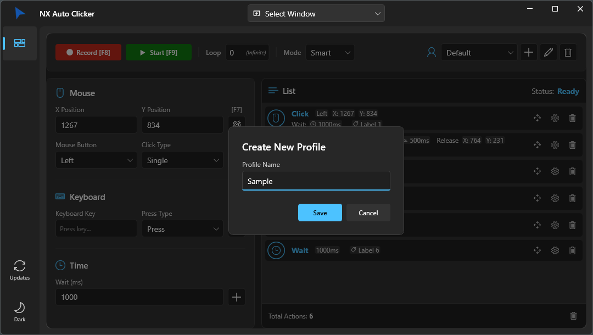Click the List header icon

point(273,91)
